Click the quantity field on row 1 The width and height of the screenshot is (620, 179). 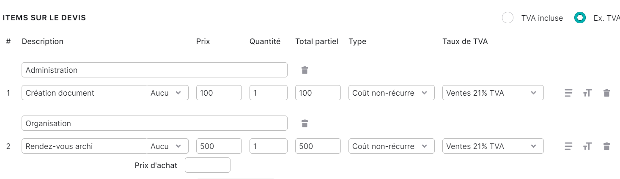pos(269,93)
